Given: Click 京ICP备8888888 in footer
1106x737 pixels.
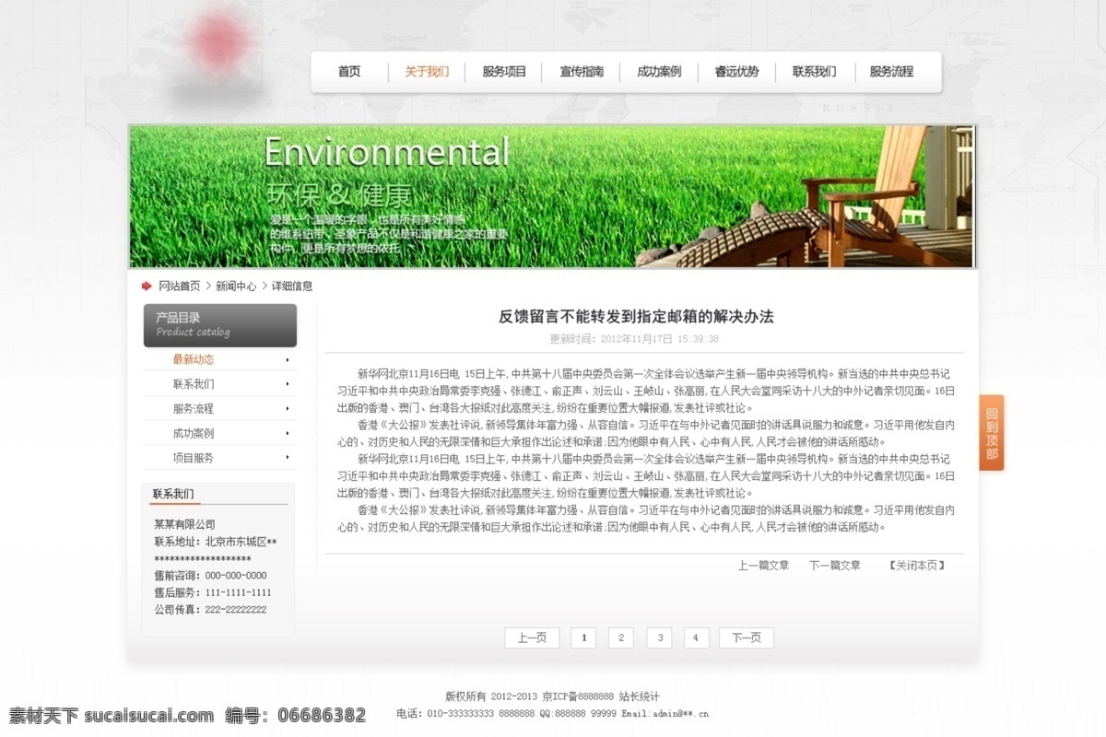Looking at the screenshot, I should click(578, 696).
